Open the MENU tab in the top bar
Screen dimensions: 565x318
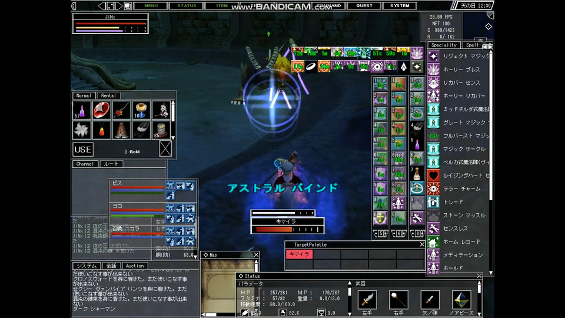point(151,5)
